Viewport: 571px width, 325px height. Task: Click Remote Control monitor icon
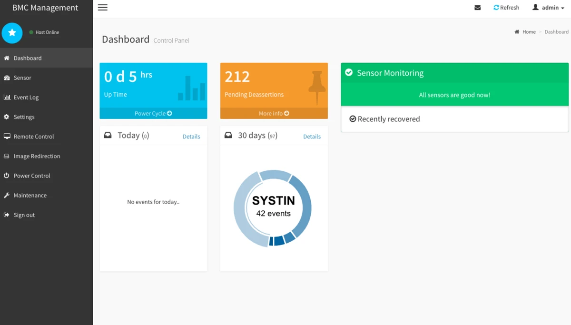point(7,137)
